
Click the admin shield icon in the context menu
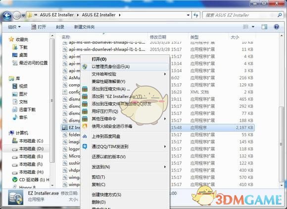pos(85,67)
